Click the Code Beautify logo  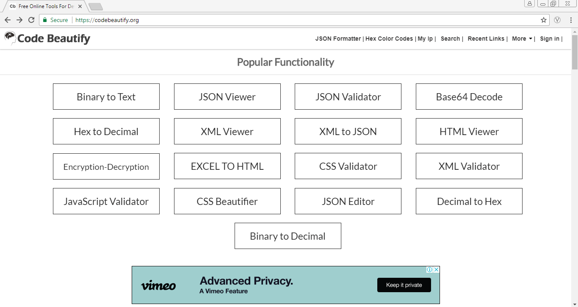[47, 39]
